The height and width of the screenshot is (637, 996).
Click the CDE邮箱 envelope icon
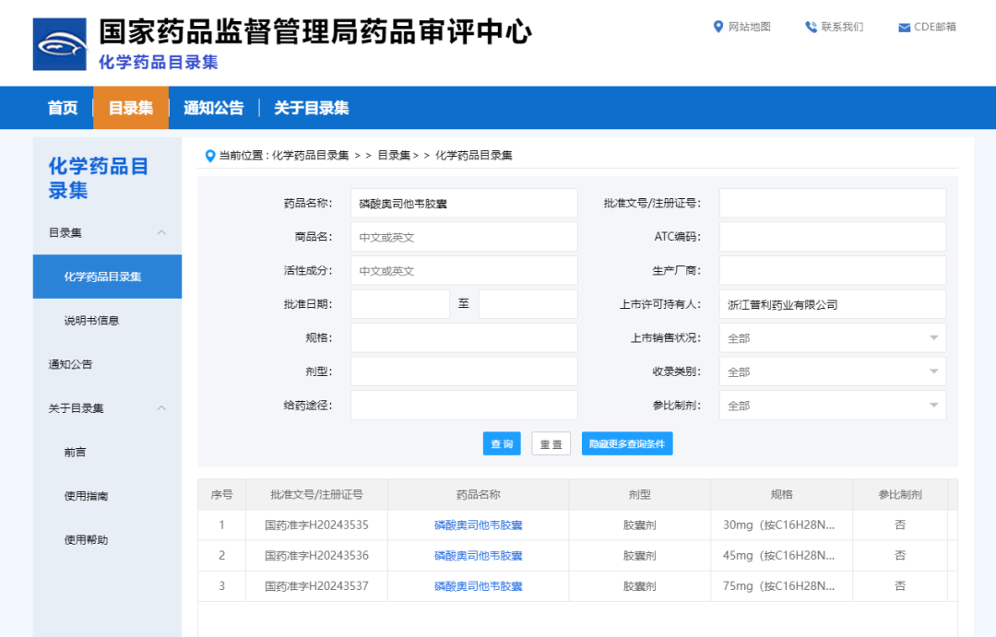904,28
